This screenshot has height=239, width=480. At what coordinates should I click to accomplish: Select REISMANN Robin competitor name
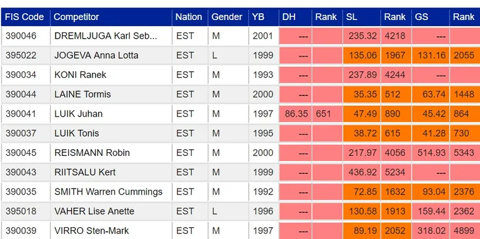[x=92, y=152]
